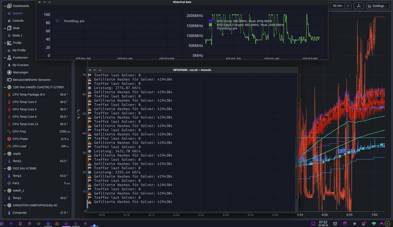This screenshot has height=227, width=393.
Task: Open the muted volume tray icon
Action: tap(364, 224)
